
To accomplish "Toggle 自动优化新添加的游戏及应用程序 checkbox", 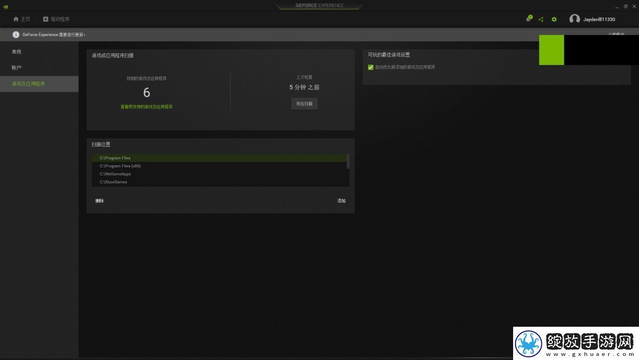I will 371,67.
